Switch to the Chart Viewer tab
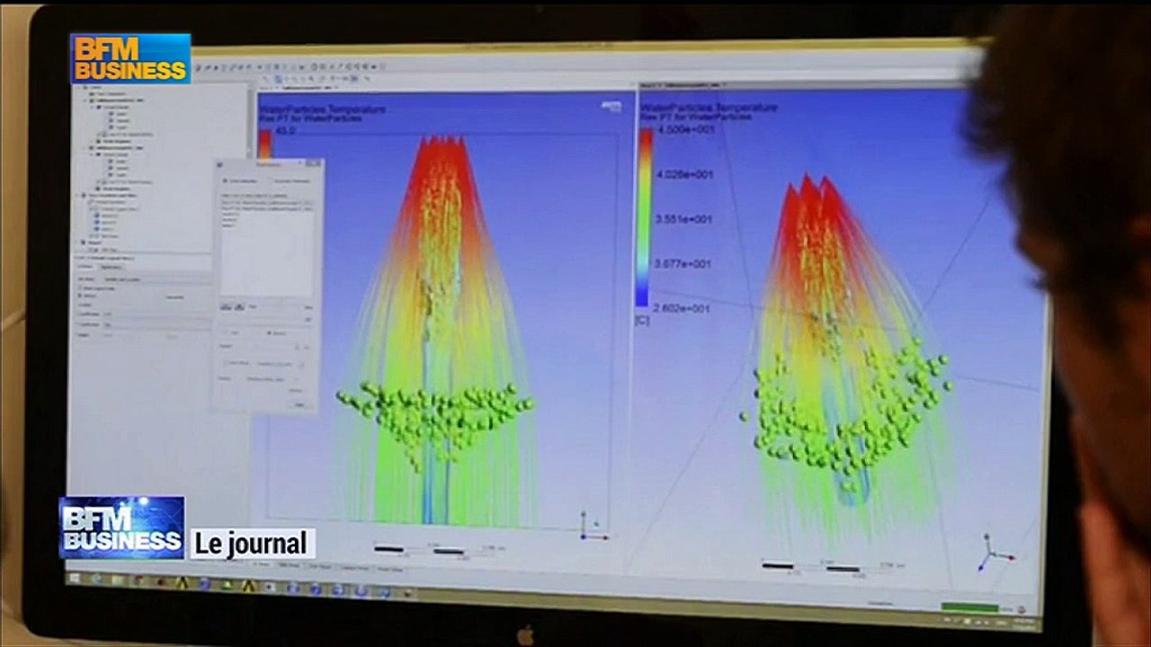 click(x=319, y=566)
